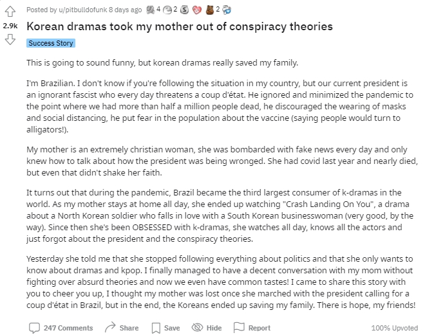Click the brown bear award icon
The height and width of the screenshot is (335, 425).
(209, 10)
